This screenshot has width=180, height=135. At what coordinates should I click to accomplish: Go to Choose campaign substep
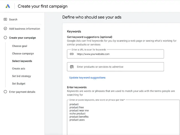(x=23, y=53)
